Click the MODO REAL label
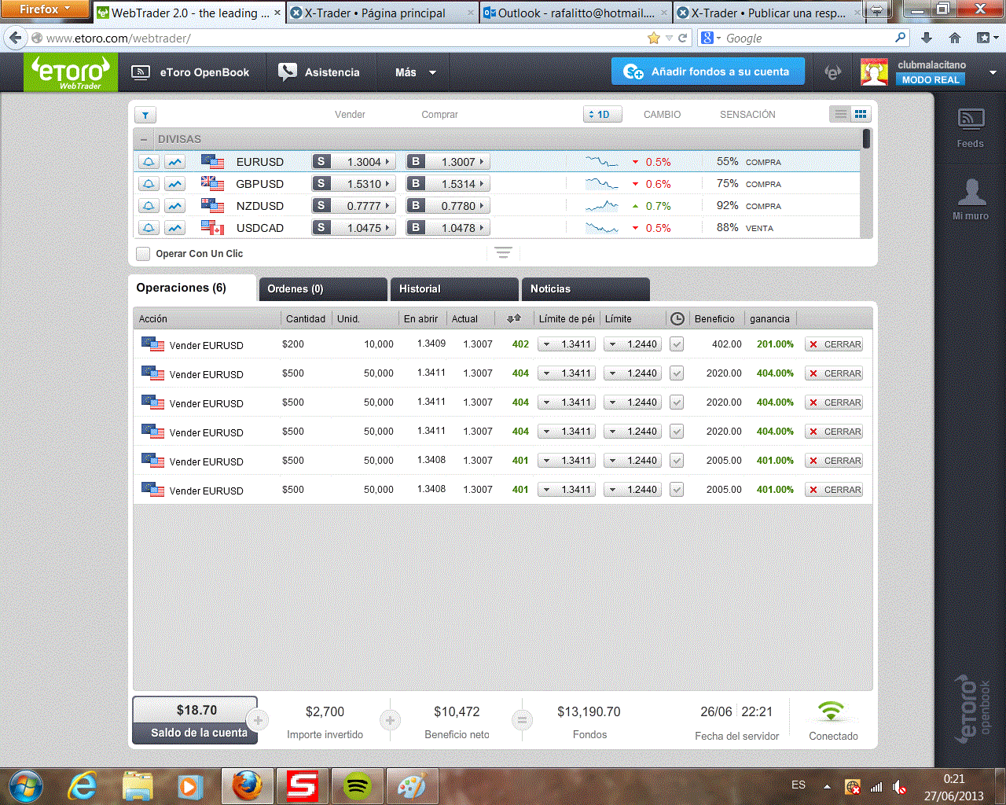This screenshot has width=1006, height=805. (x=931, y=79)
